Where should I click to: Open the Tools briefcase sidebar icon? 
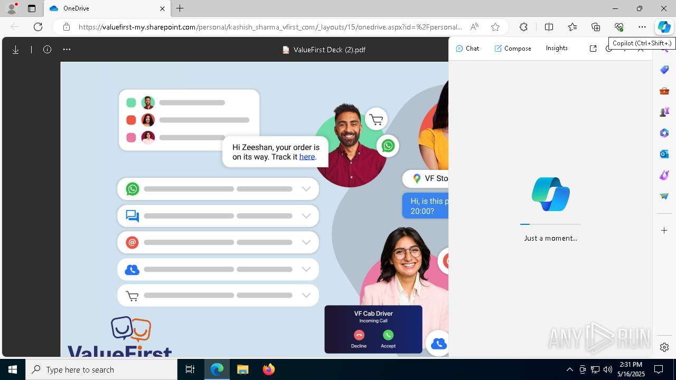(x=664, y=91)
